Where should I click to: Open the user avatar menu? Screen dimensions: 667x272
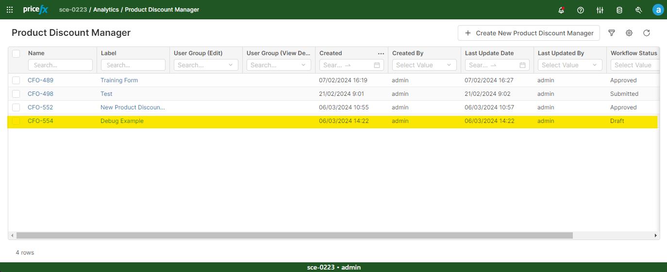(x=658, y=10)
